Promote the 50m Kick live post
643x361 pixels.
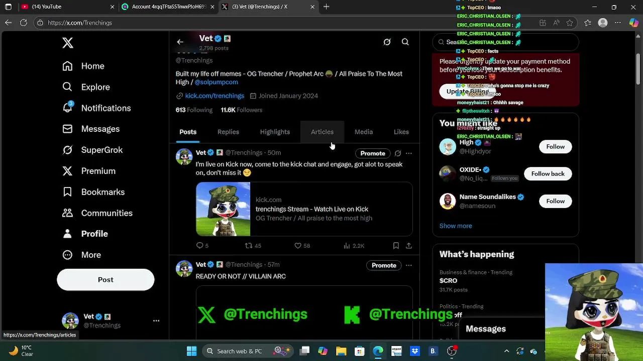(x=373, y=153)
